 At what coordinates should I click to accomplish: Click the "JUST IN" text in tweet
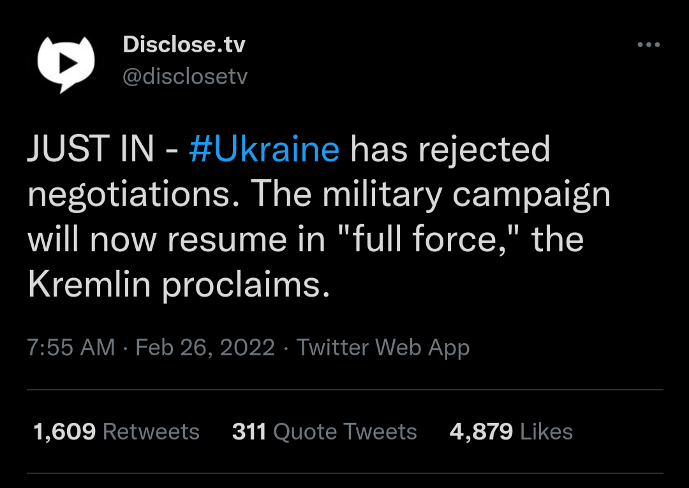point(91,150)
